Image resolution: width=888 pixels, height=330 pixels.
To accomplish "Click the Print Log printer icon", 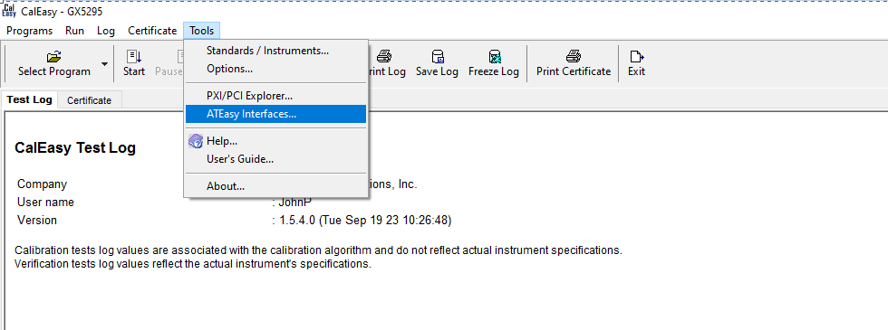I will [x=384, y=56].
